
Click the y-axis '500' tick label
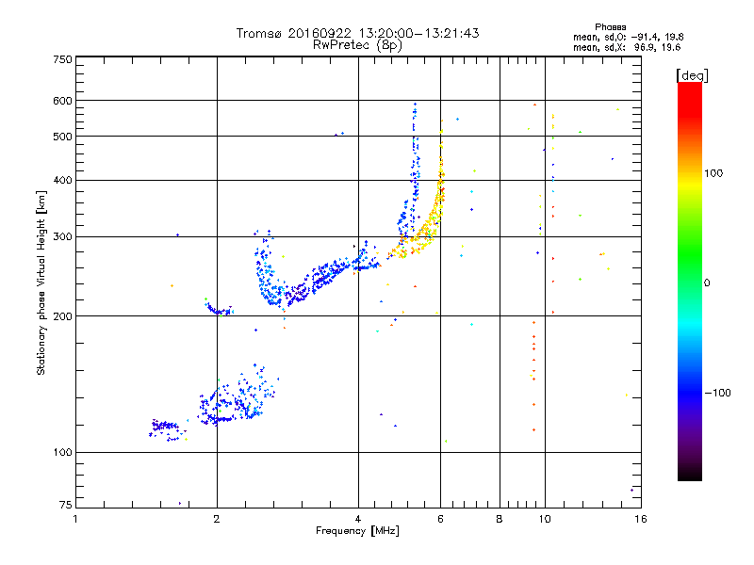pyautogui.click(x=62, y=137)
